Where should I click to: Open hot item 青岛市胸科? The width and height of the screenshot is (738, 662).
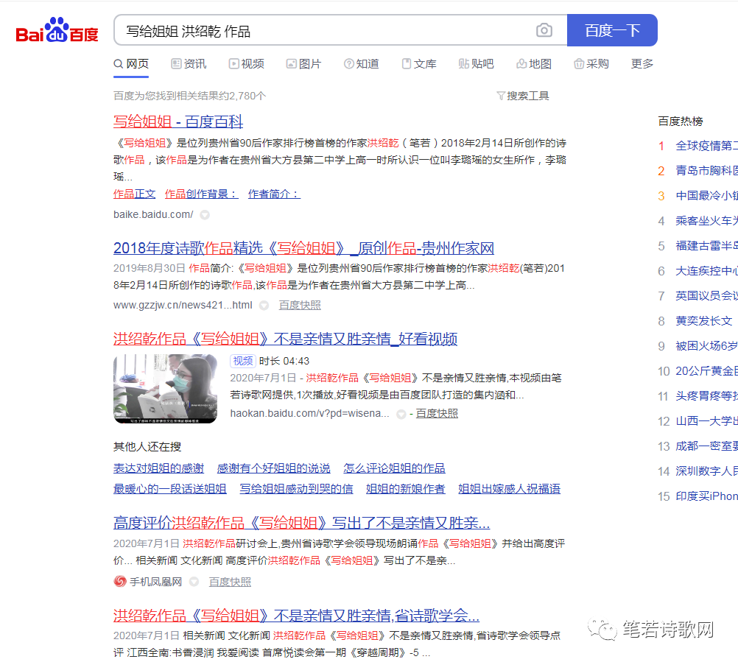coord(706,171)
